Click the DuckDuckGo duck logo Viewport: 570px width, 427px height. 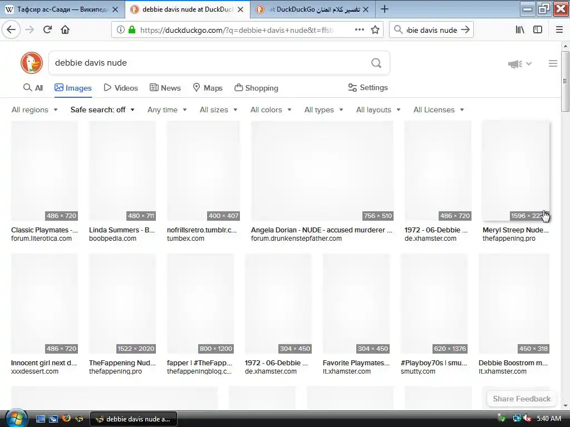[32, 63]
